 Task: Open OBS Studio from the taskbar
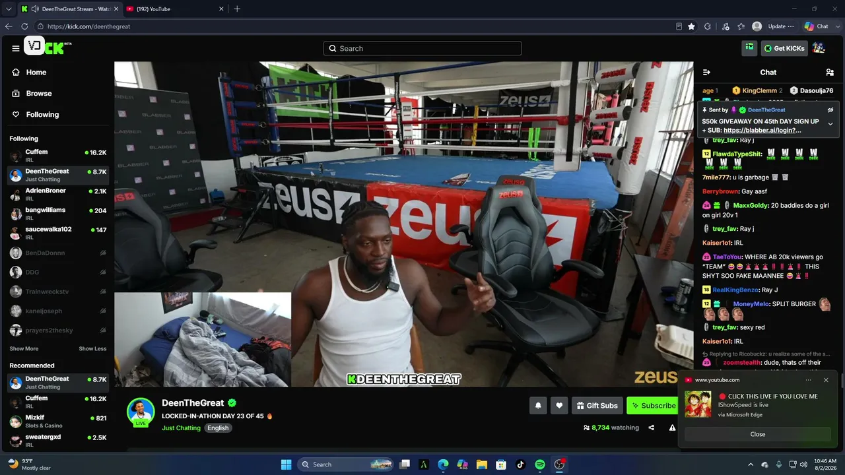[559, 464]
